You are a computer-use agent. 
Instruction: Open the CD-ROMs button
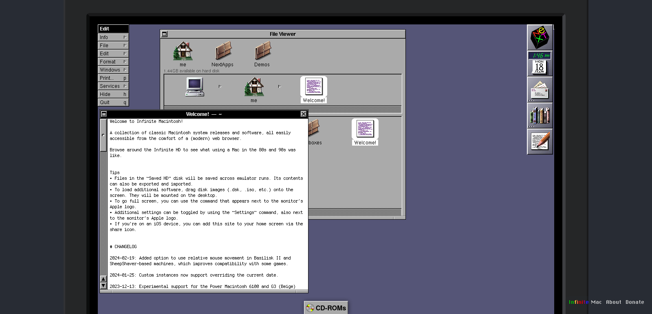point(326,308)
